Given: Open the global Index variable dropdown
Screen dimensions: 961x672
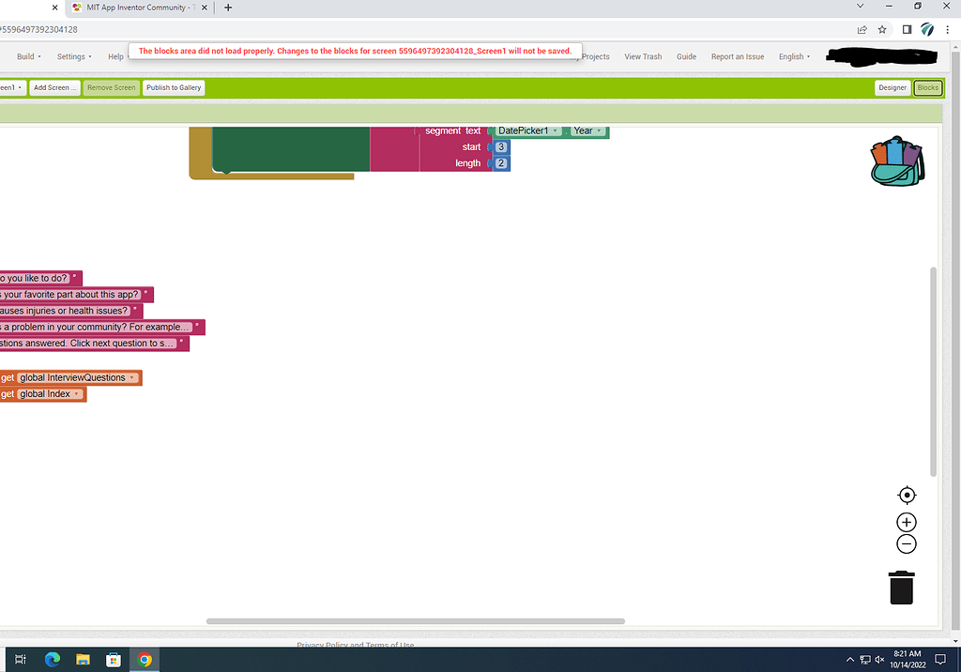Looking at the screenshot, I should point(76,393).
